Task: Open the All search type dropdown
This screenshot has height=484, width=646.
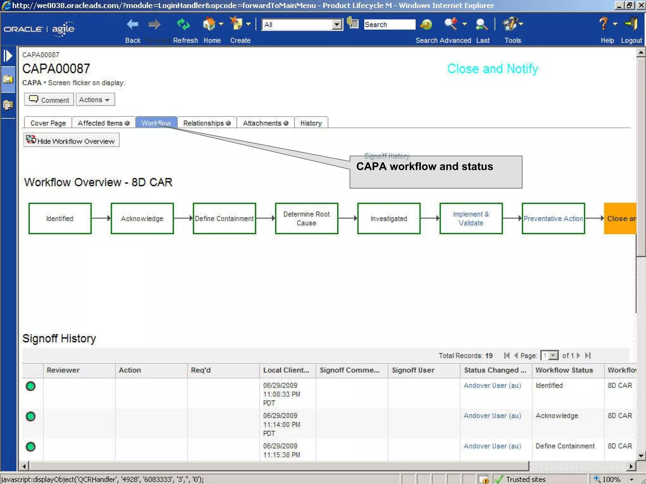Action: pos(337,25)
